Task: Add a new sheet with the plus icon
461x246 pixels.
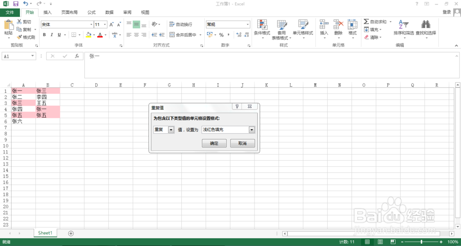Action: pyautogui.click(x=71, y=234)
